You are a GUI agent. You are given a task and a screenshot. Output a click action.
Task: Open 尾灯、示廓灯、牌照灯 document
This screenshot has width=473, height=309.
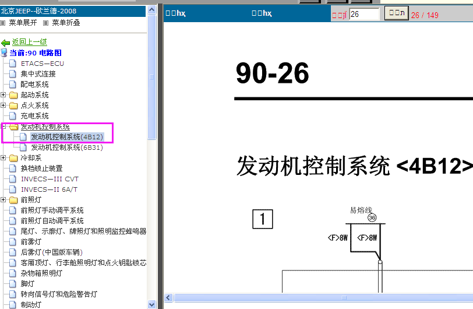click(83, 231)
